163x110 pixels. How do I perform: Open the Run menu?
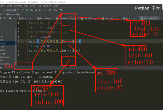26,6
